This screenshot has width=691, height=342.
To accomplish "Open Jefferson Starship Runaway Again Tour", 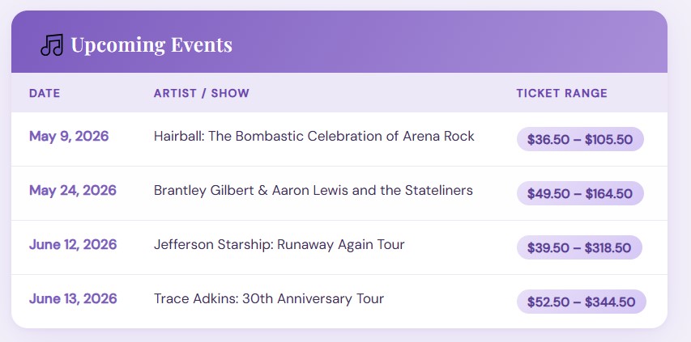I will tap(279, 245).
